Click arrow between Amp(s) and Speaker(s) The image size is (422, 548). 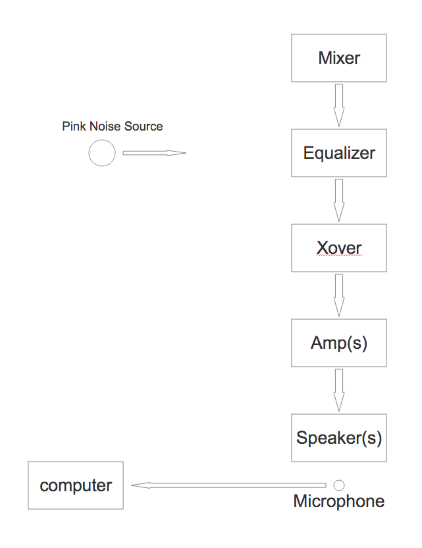(x=339, y=390)
